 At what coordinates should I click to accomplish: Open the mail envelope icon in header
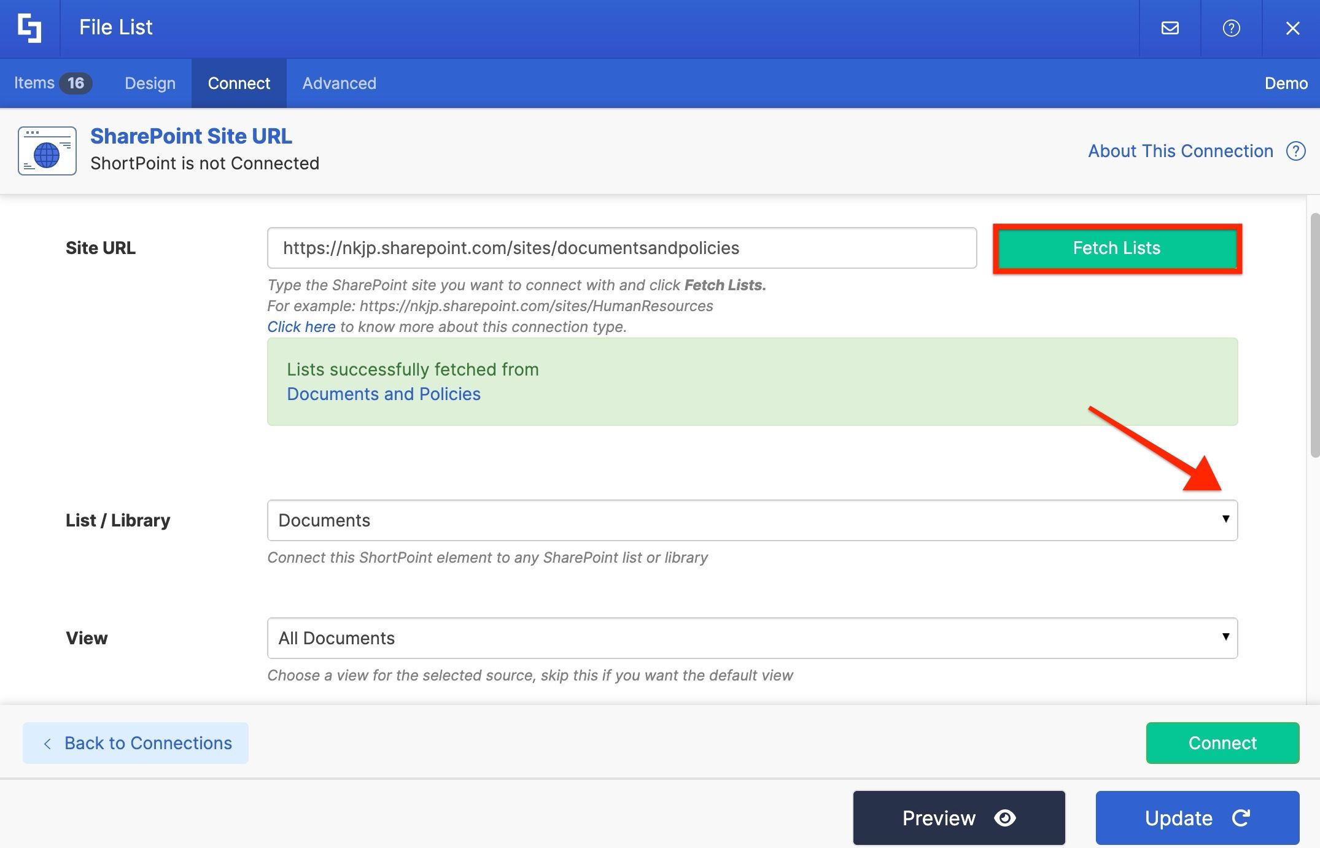tap(1170, 28)
